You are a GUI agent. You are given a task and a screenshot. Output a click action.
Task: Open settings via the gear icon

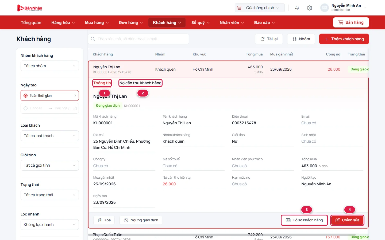pyautogui.click(x=310, y=8)
